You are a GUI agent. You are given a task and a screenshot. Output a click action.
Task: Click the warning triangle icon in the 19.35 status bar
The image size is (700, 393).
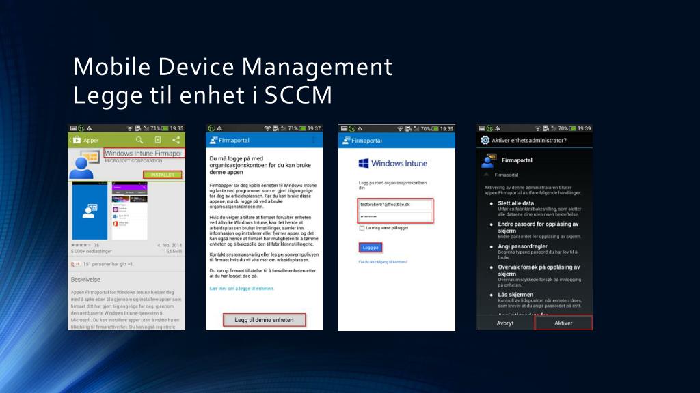tap(90, 128)
